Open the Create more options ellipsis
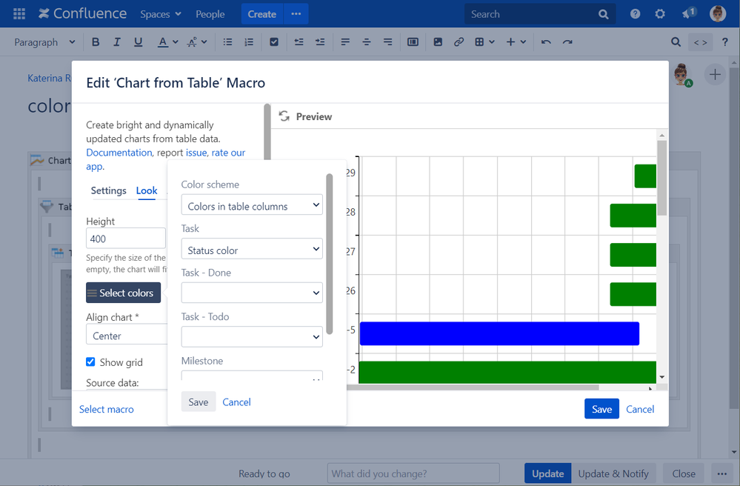 coord(296,13)
